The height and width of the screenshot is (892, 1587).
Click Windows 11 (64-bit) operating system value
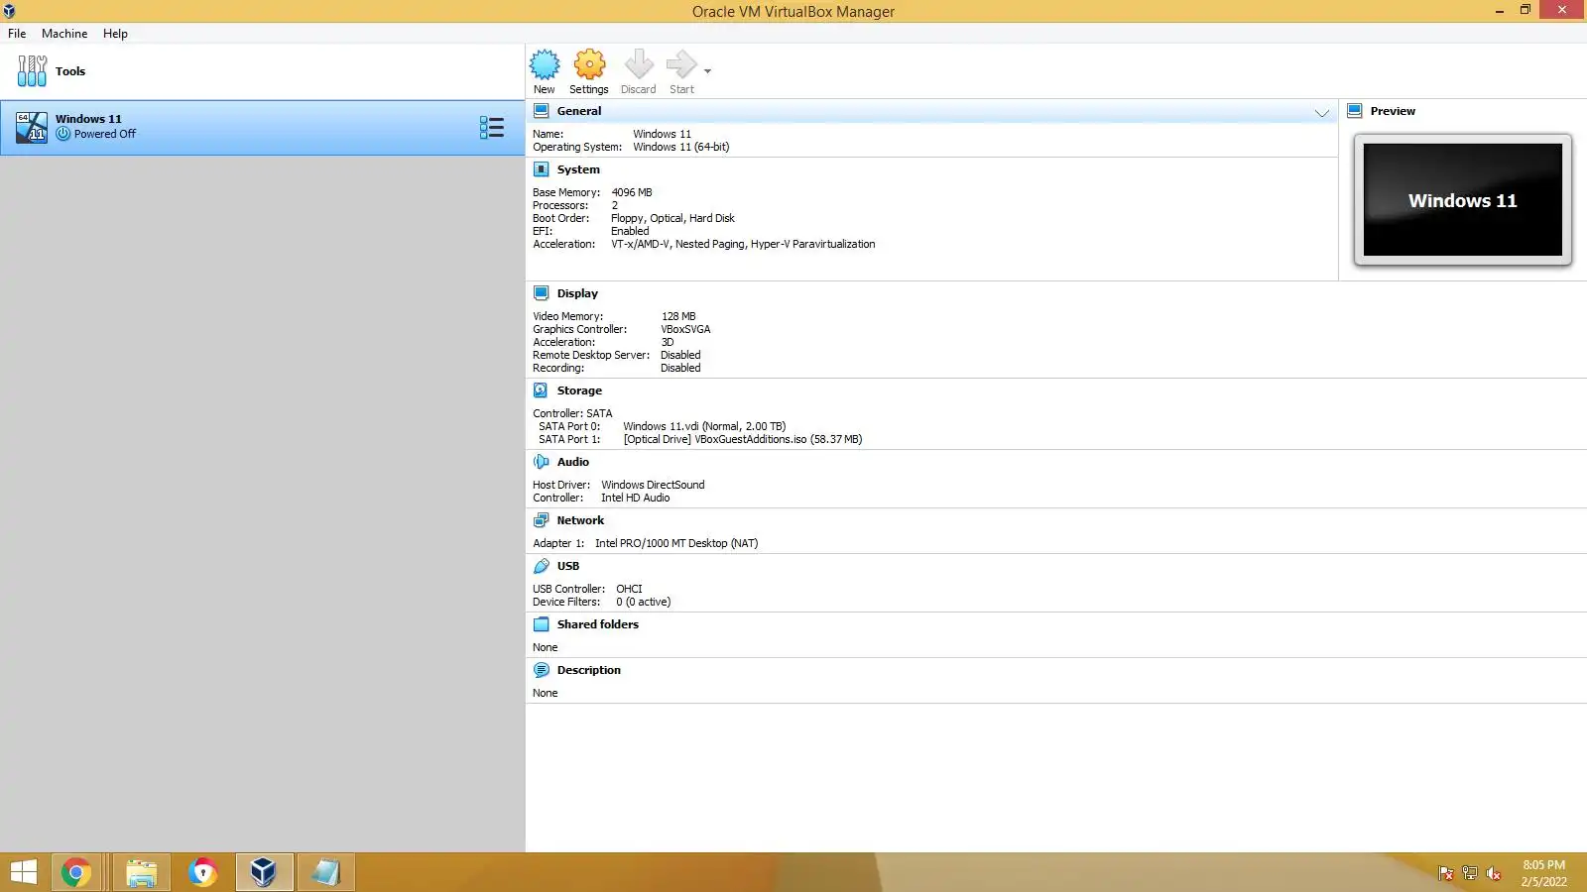(x=681, y=147)
